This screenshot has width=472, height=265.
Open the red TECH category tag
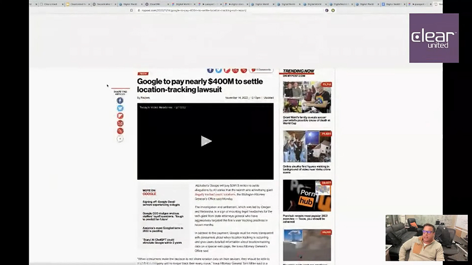(143, 74)
